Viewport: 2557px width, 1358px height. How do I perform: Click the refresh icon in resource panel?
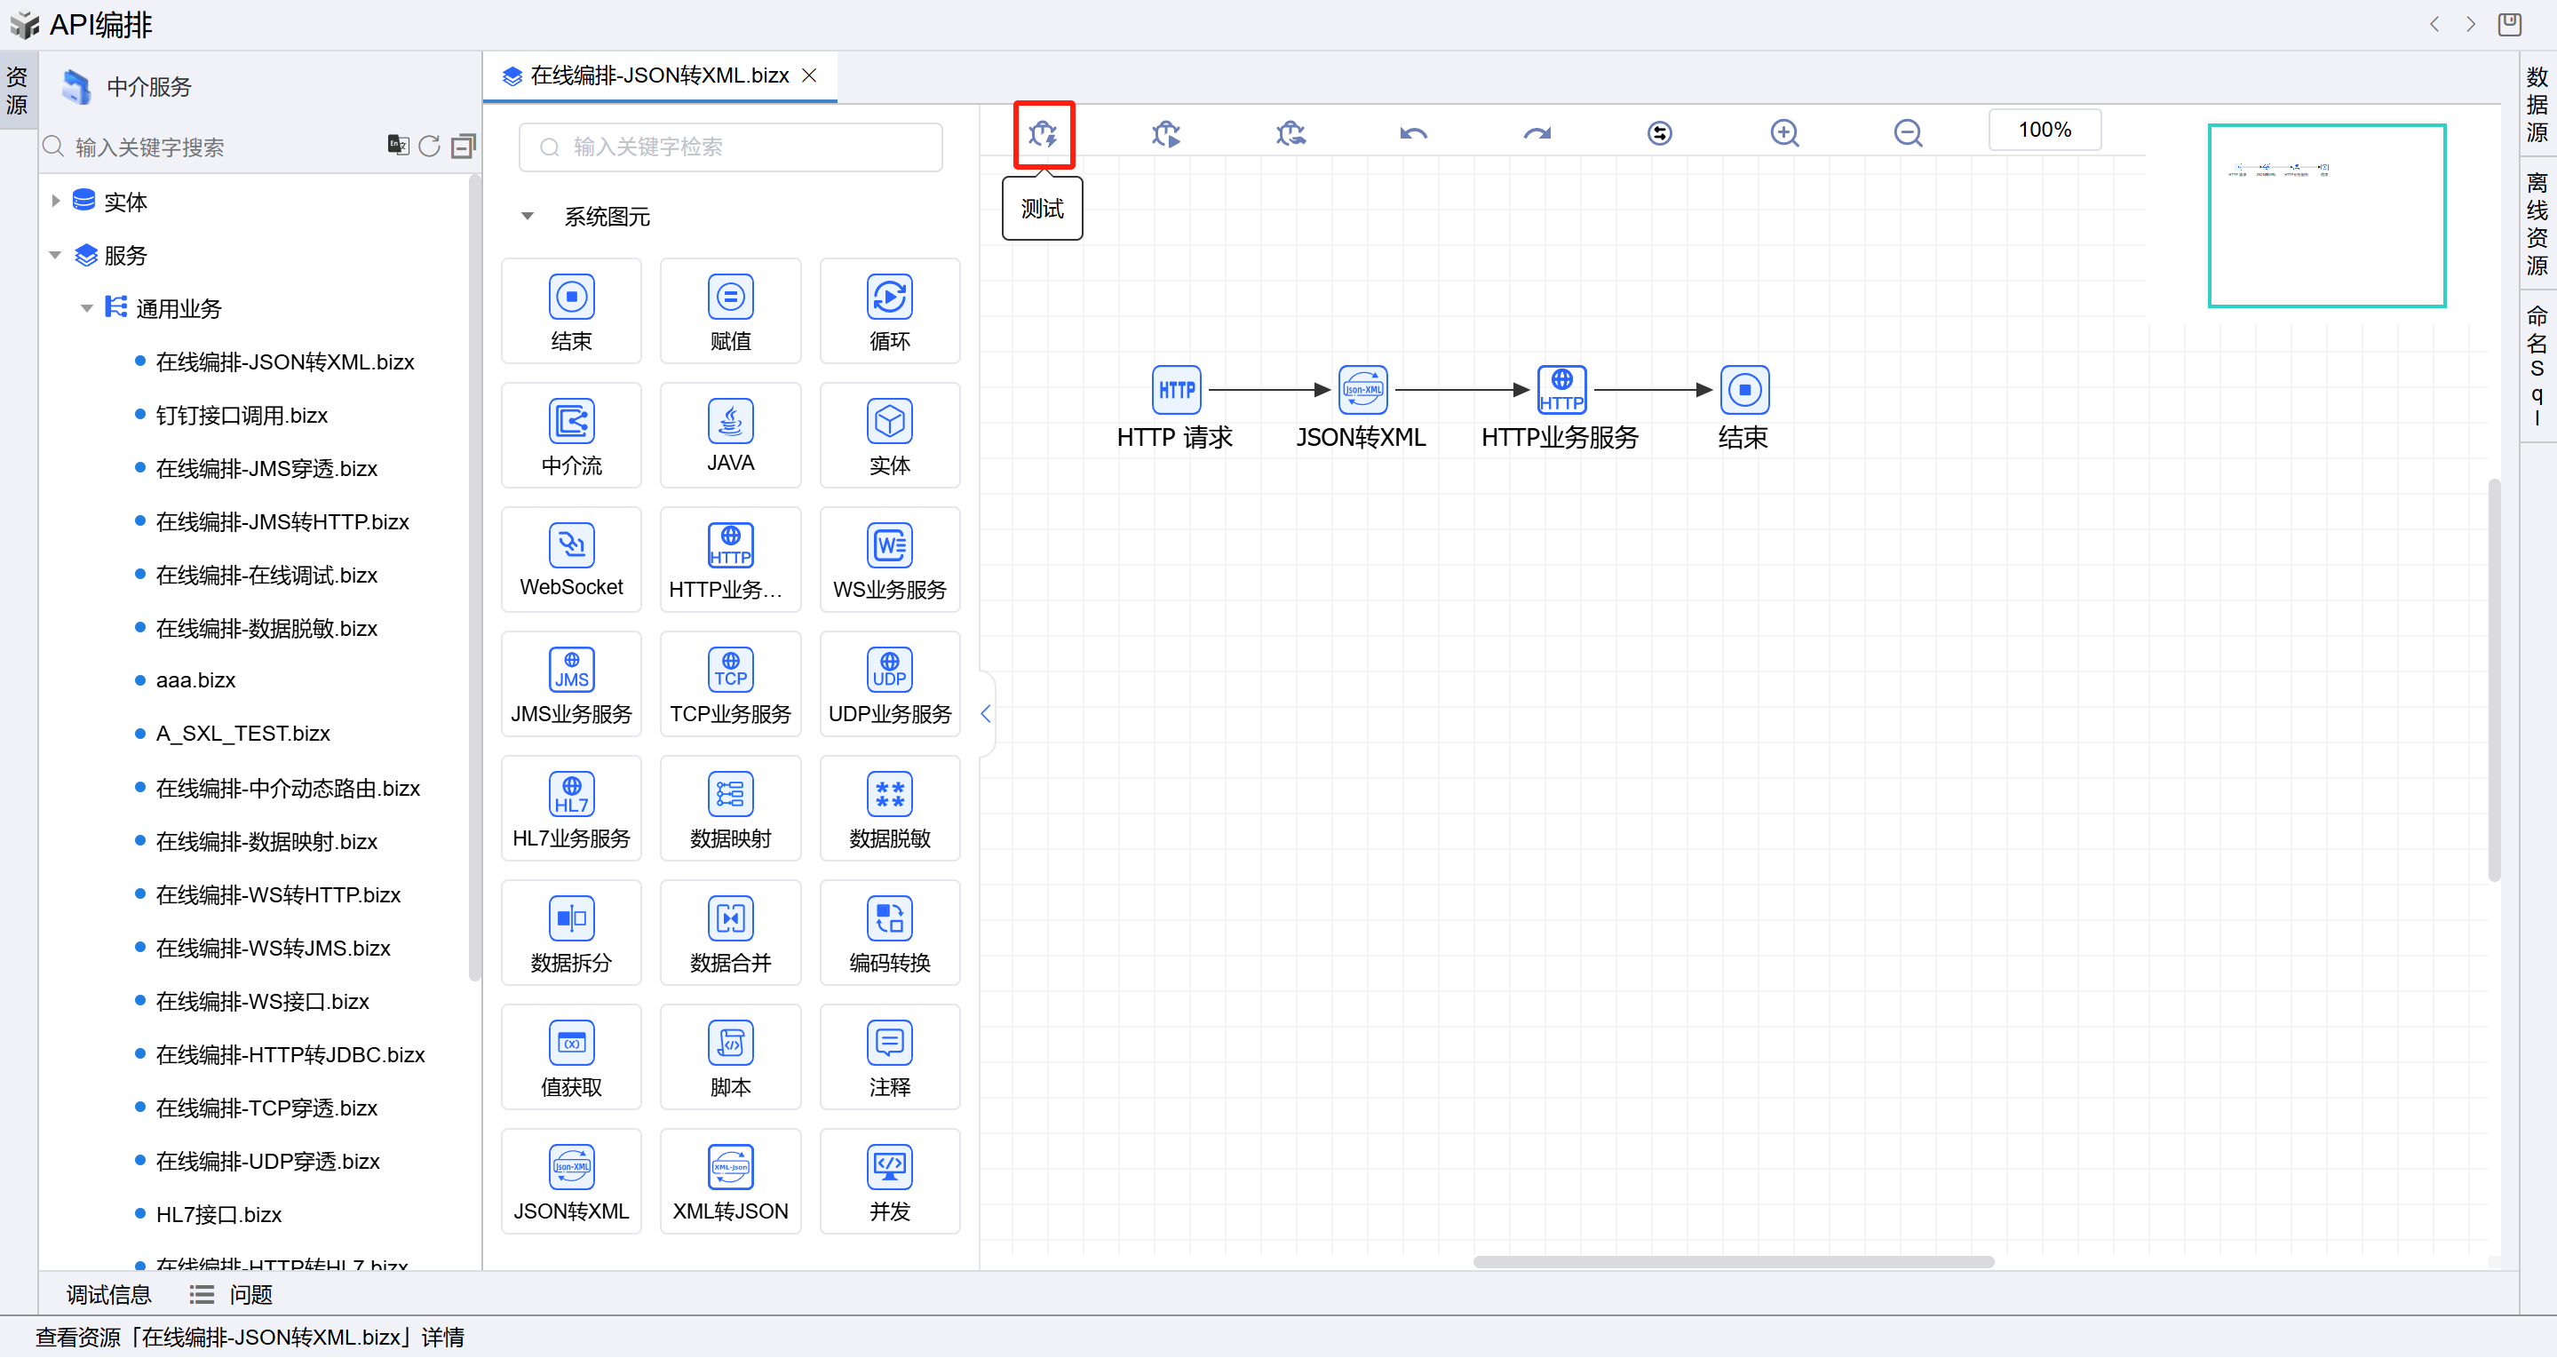(429, 146)
